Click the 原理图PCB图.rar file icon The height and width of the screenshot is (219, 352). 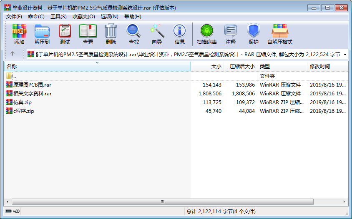coord(9,85)
